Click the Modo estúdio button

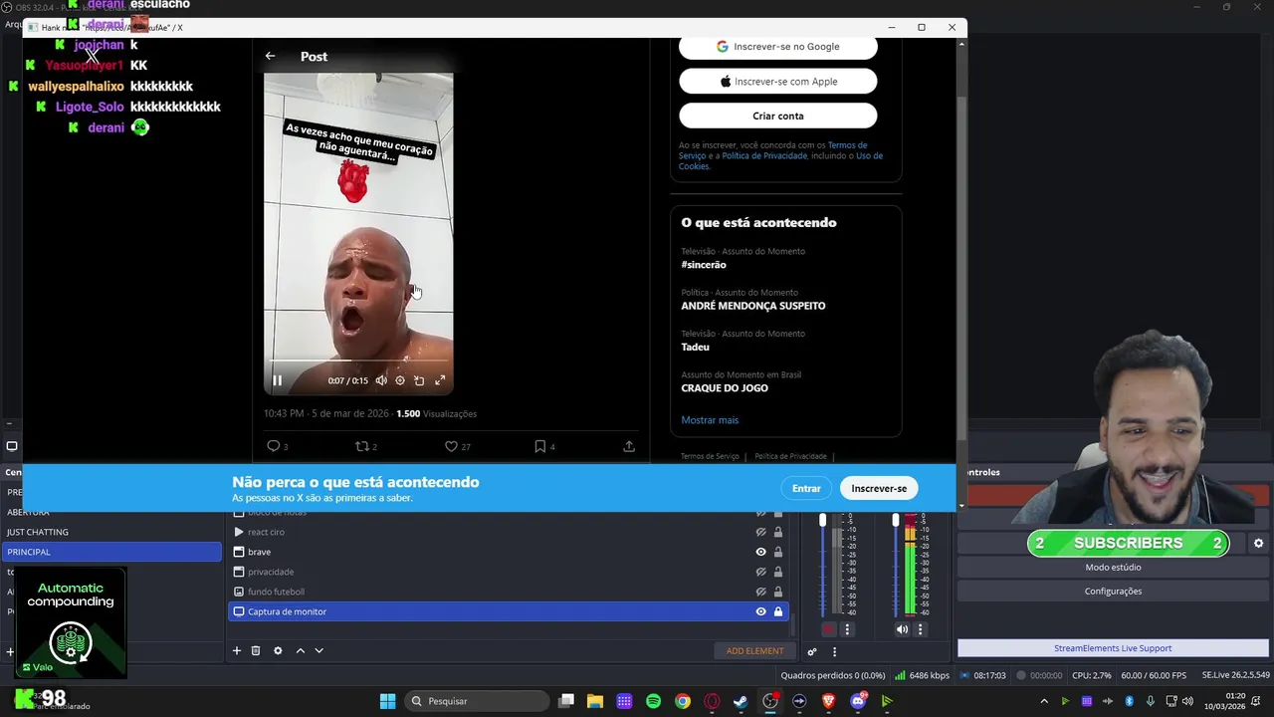tap(1113, 568)
